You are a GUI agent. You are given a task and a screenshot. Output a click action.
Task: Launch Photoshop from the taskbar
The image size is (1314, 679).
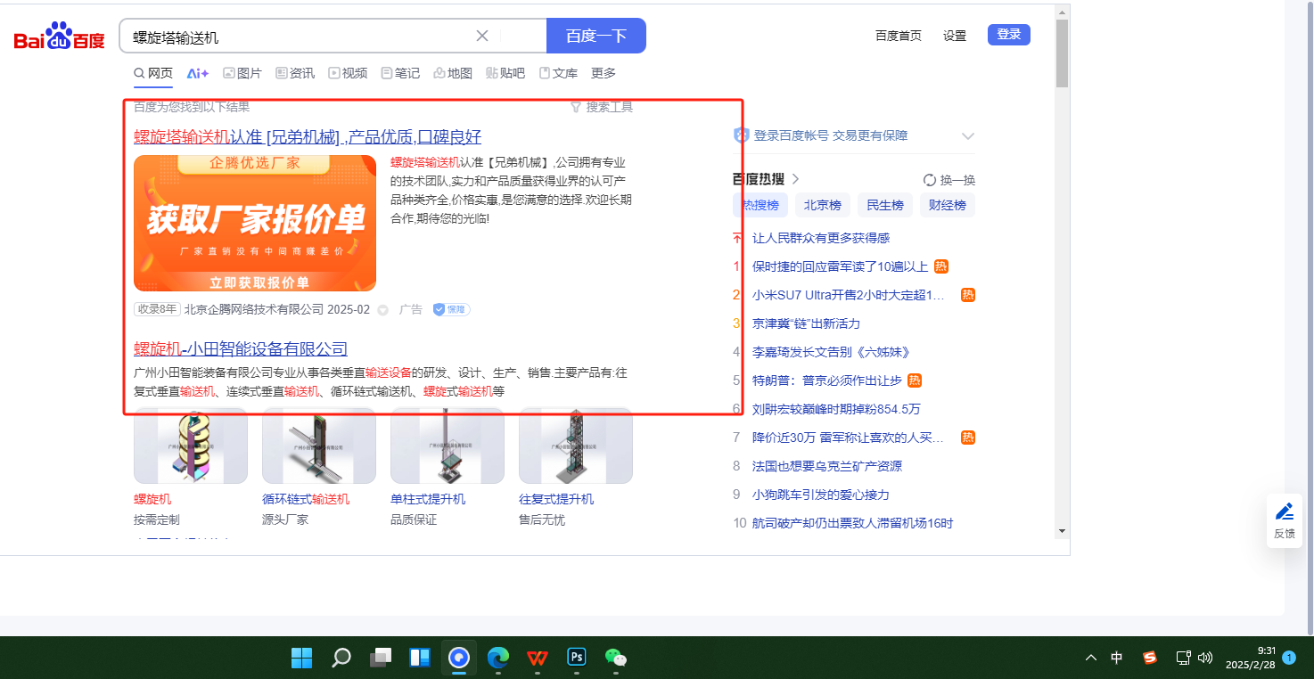point(577,658)
